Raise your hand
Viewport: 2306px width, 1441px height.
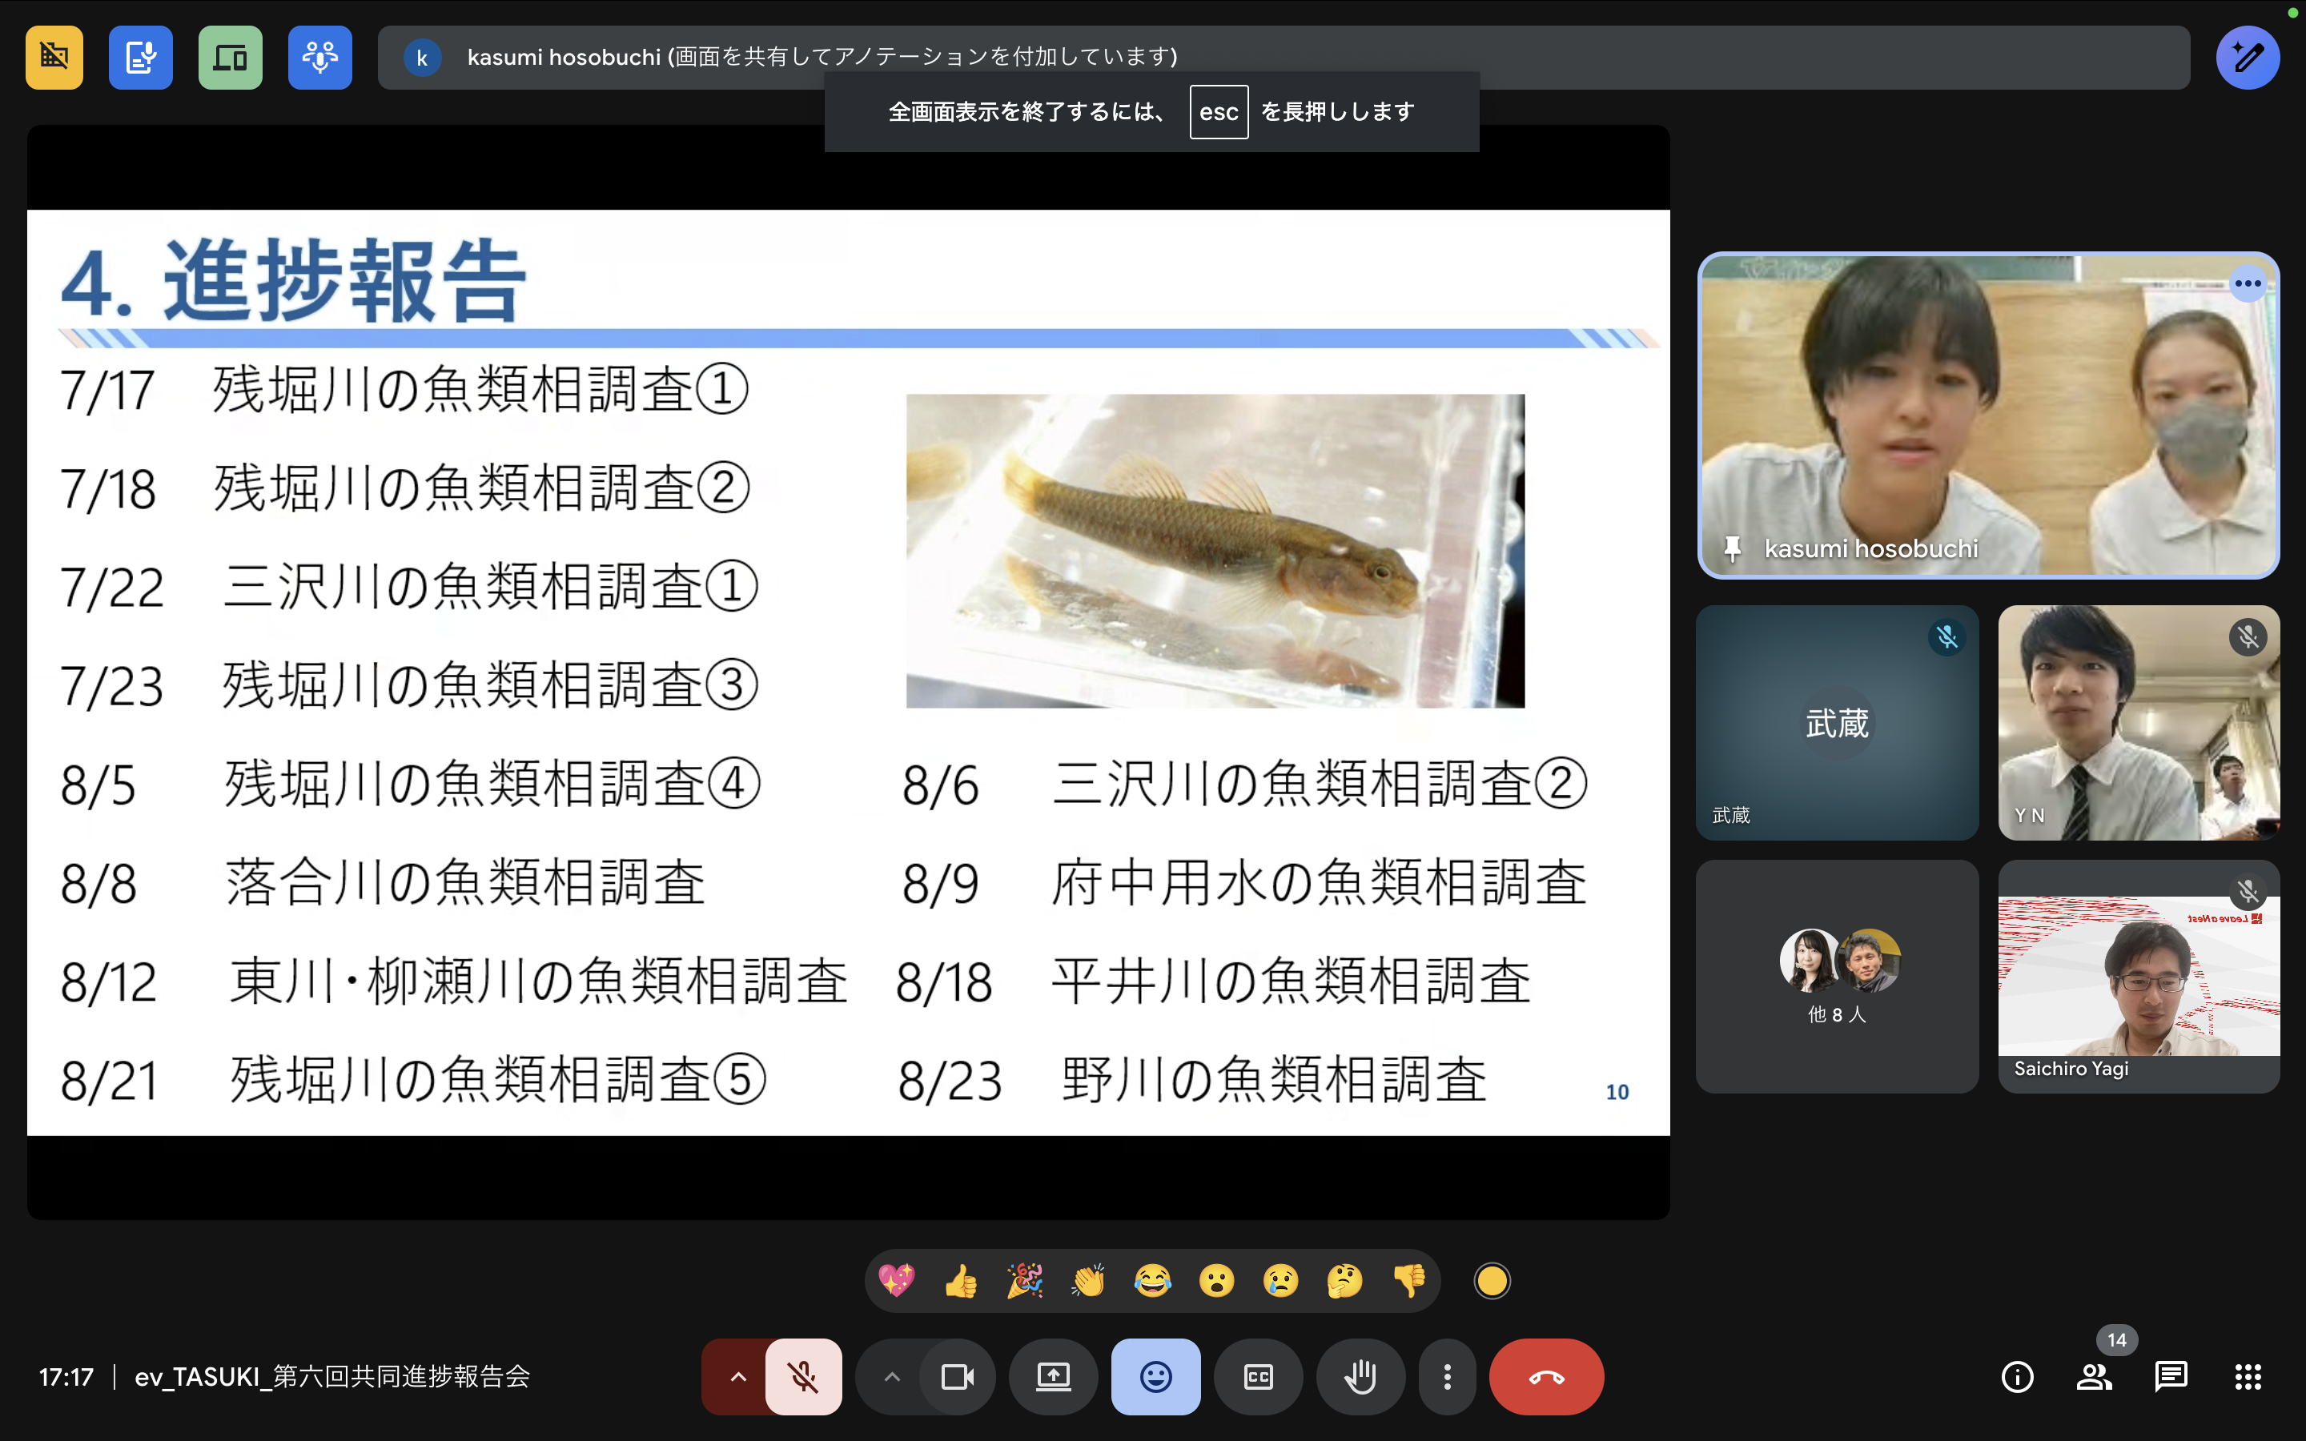point(1360,1376)
